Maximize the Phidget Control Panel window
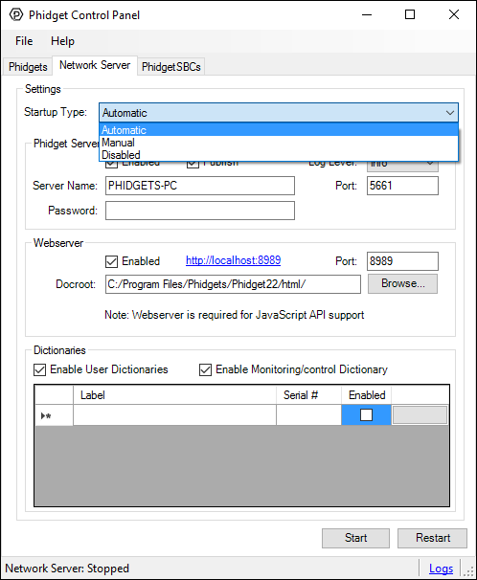Image resolution: width=477 pixels, height=580 pixels. coord(410,14)
